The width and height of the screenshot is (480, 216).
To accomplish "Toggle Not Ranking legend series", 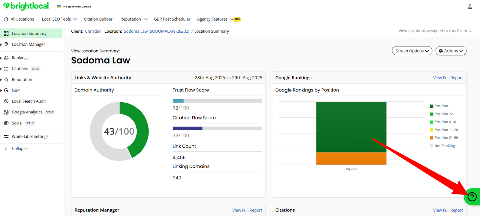I will coord(442,146).
